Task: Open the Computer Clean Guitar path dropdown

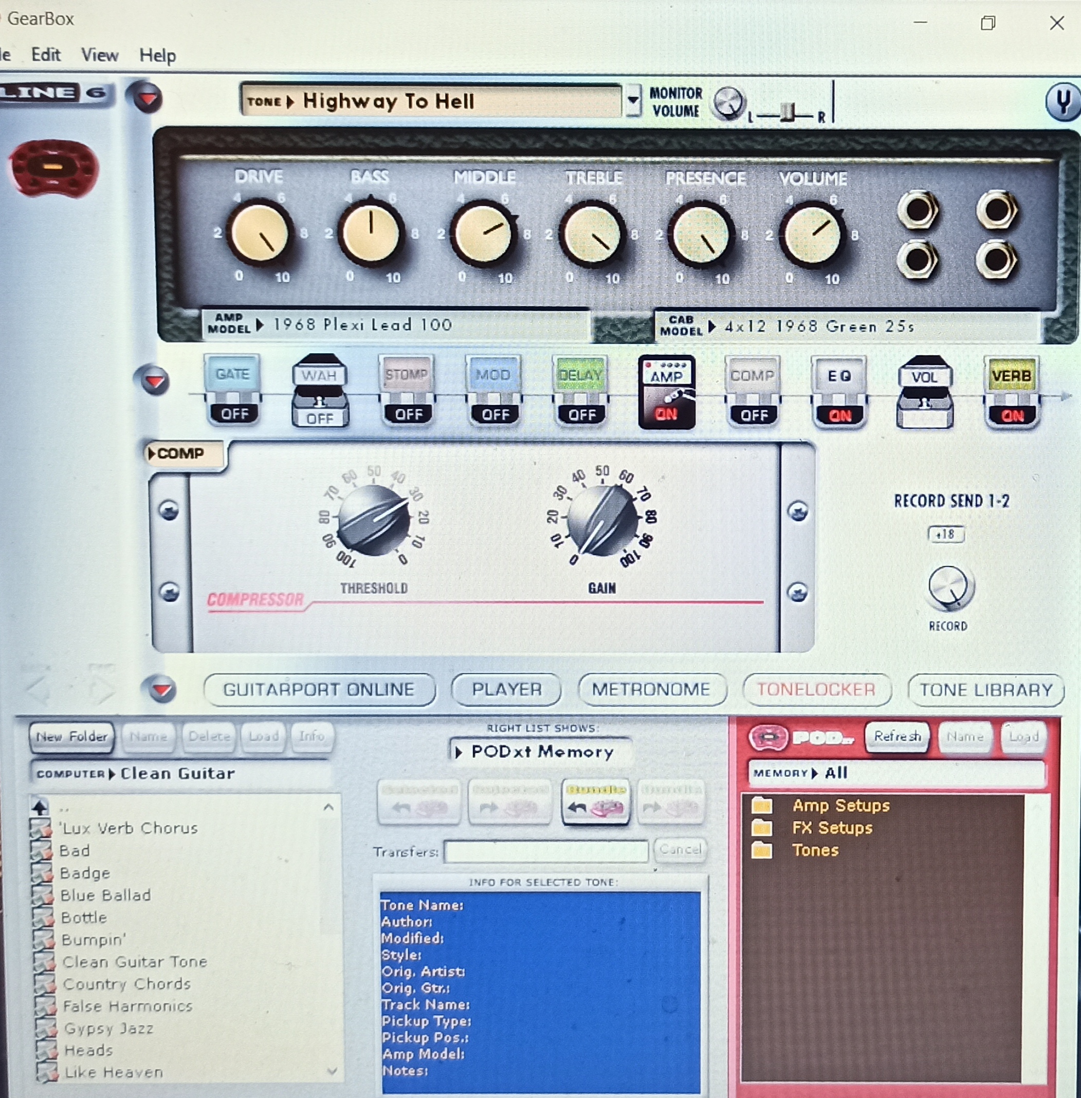Action: (179, 773)
